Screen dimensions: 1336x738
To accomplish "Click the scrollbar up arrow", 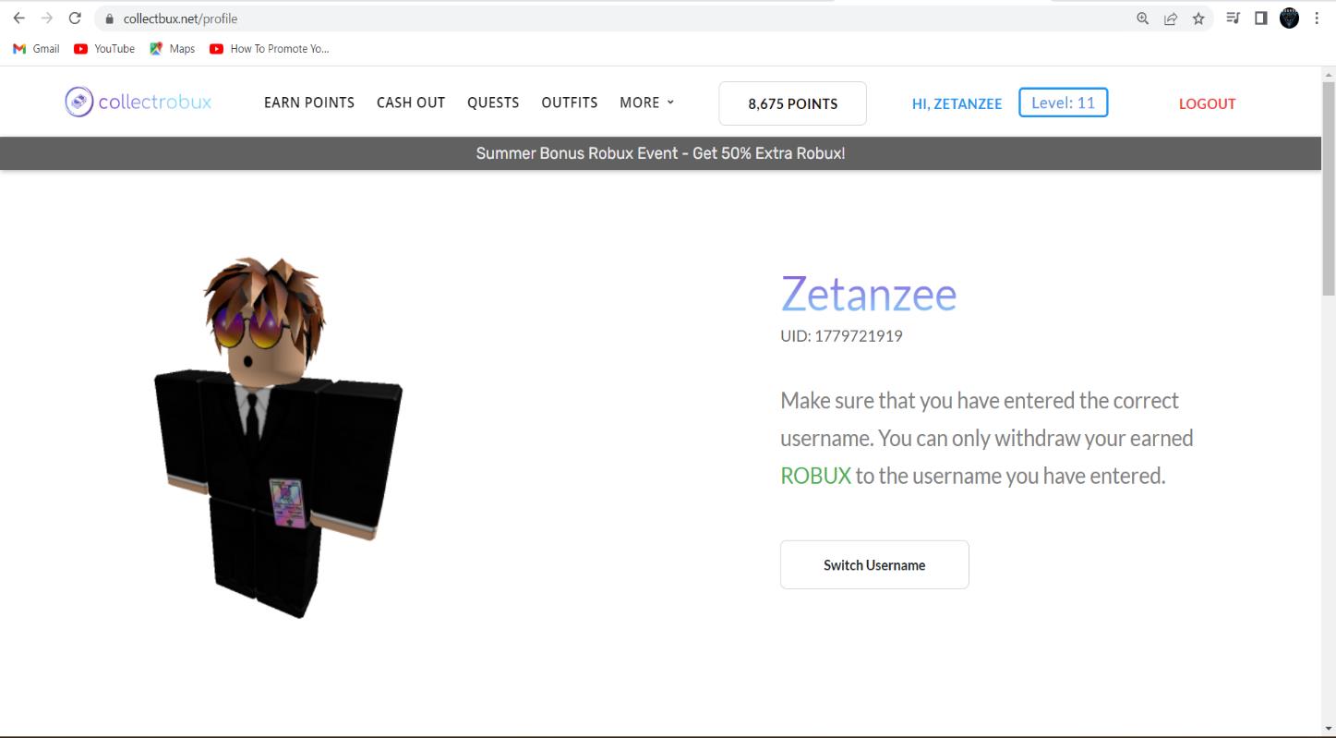I will 1329,74.
